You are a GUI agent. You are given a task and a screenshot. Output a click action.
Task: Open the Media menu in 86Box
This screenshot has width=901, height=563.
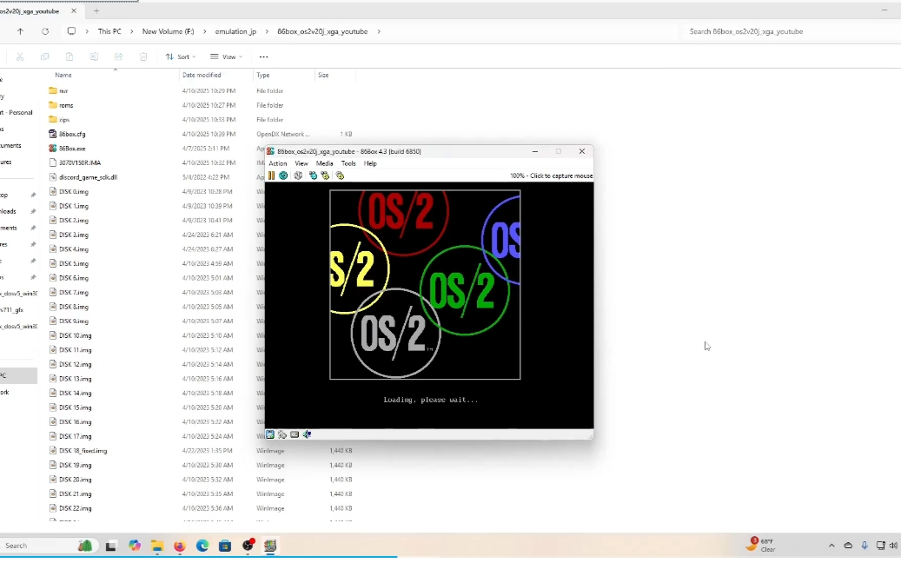pos(324,163)
